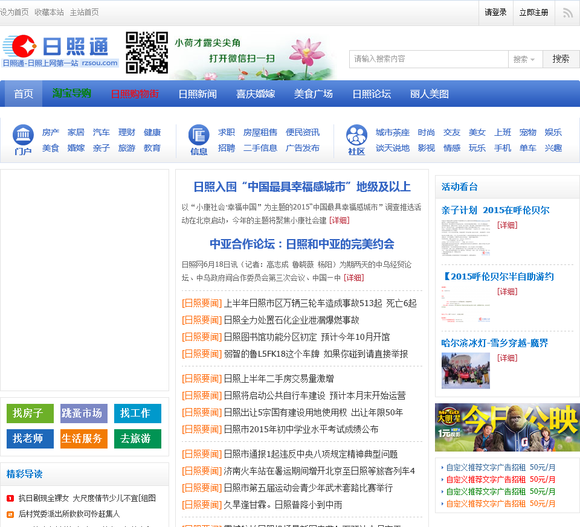Viewport: 580px width, 527px height.
Task: Open headline 中亚合作论坛 article
Action: click(302, 244)
